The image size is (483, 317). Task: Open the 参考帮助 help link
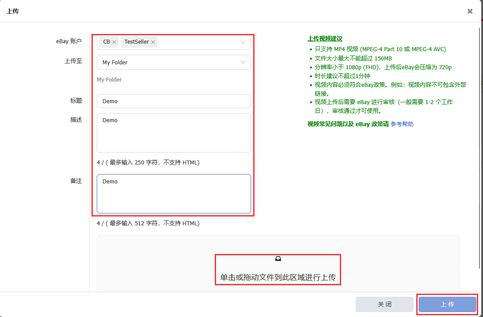402,124
